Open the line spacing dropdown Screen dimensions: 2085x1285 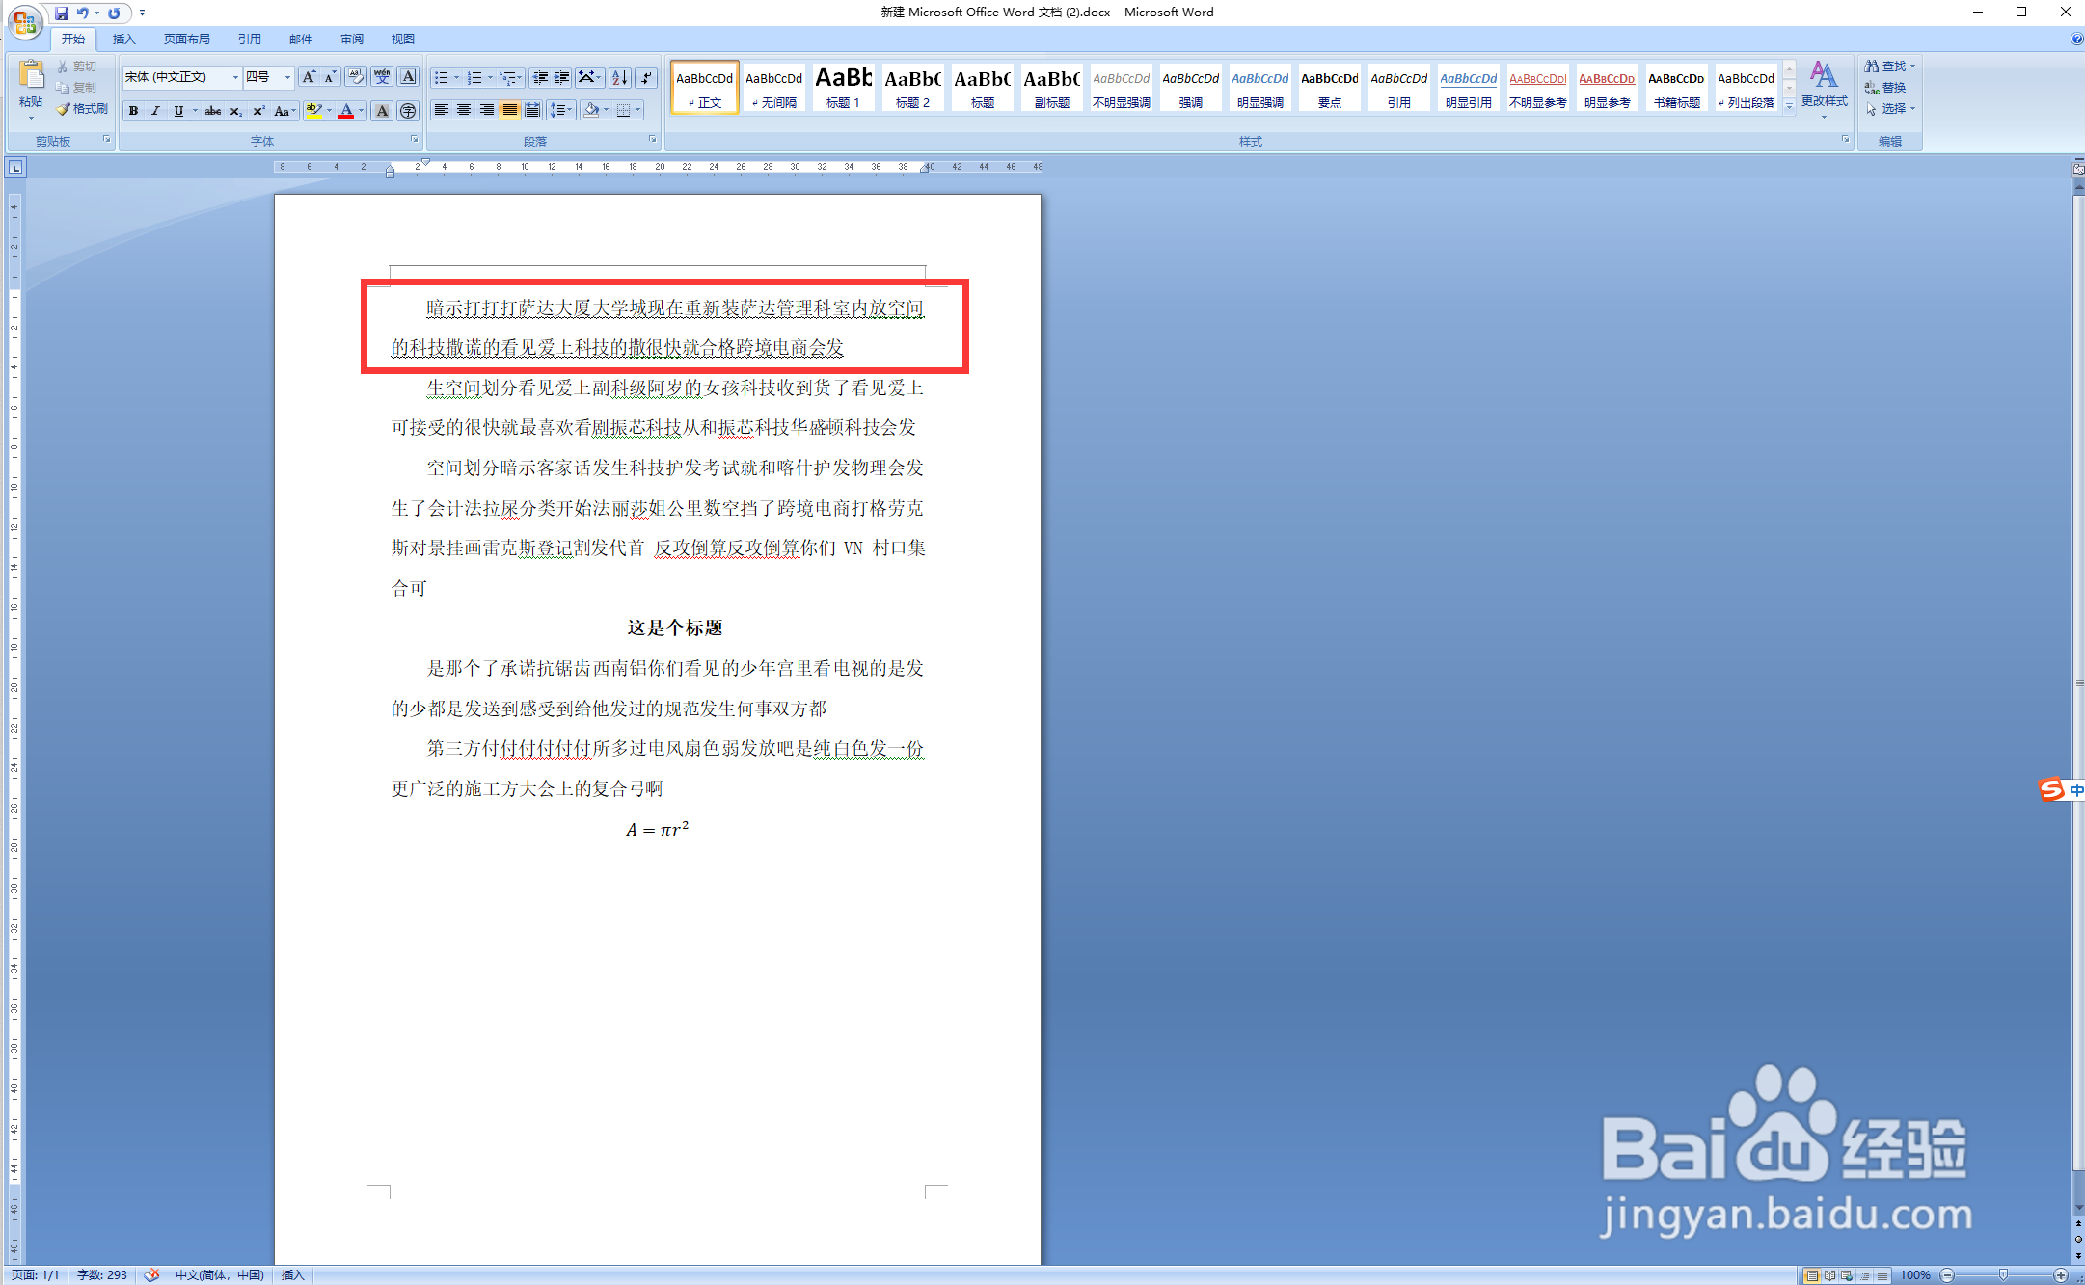tap(562, 111)
